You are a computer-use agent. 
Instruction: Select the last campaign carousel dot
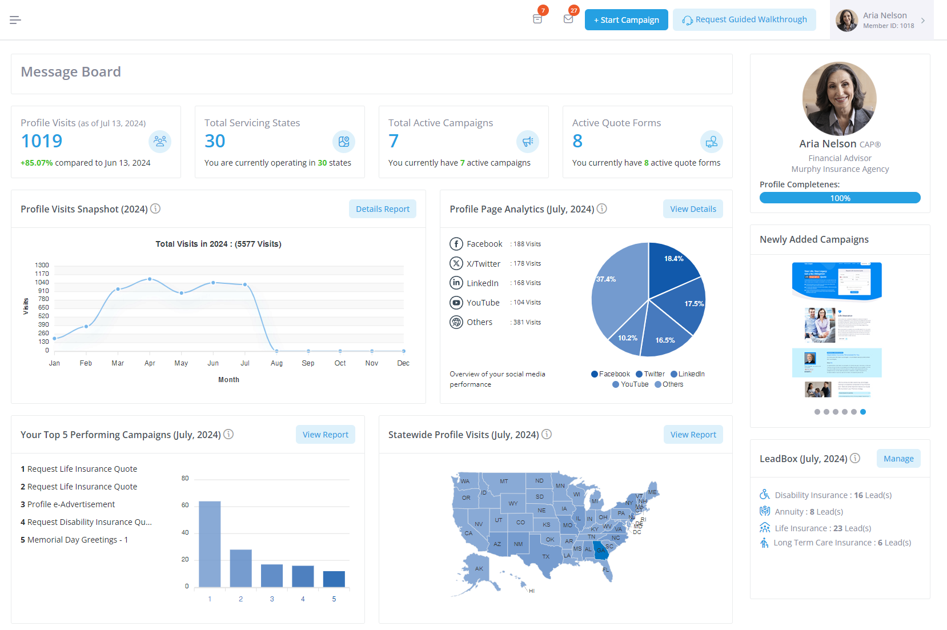[863, 412]
